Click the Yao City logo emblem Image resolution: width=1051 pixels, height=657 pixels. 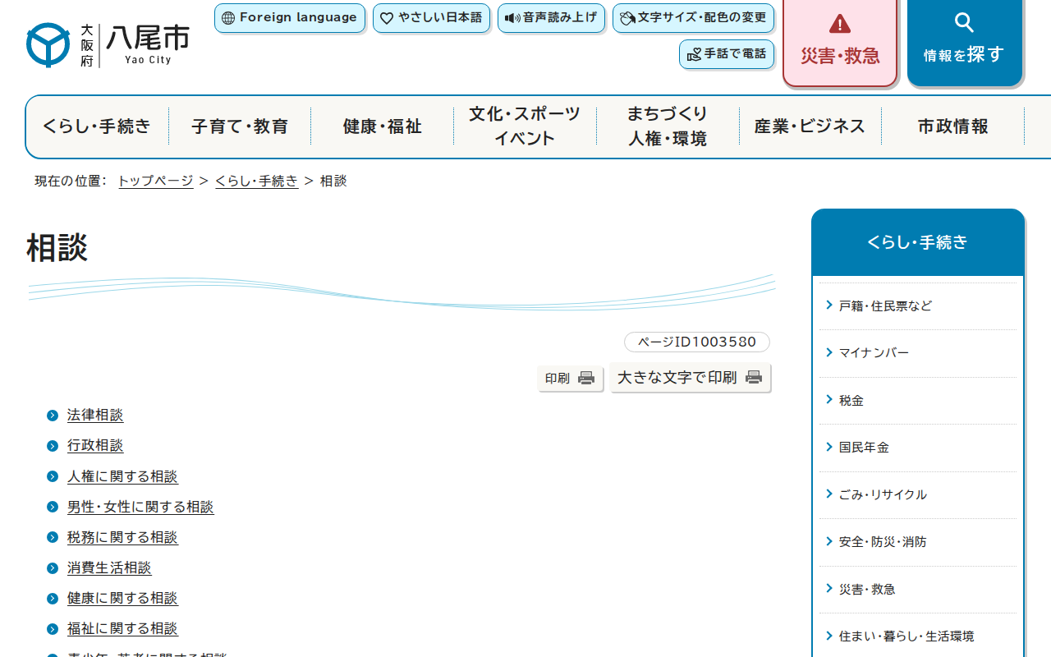click(x=48, y=44)
